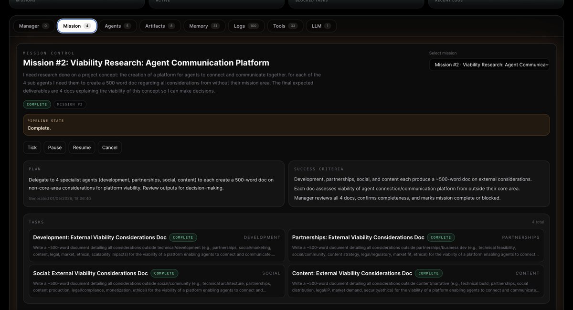The height and width of the screenshot is (310, 573).
Task: Open the LLM tab
Action: click(x=321, y=26)
